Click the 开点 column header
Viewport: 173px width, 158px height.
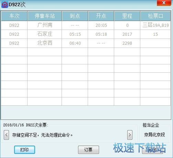click(101, 16)
